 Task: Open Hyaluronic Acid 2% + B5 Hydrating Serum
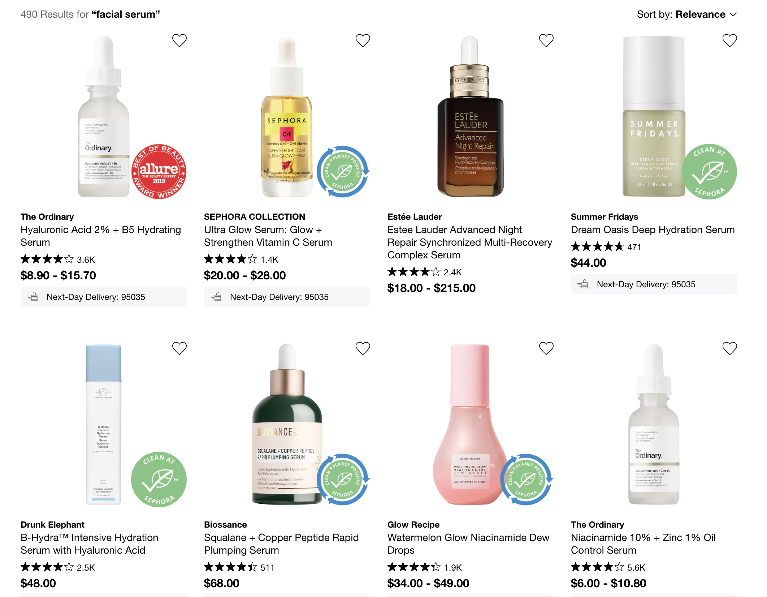101,236
